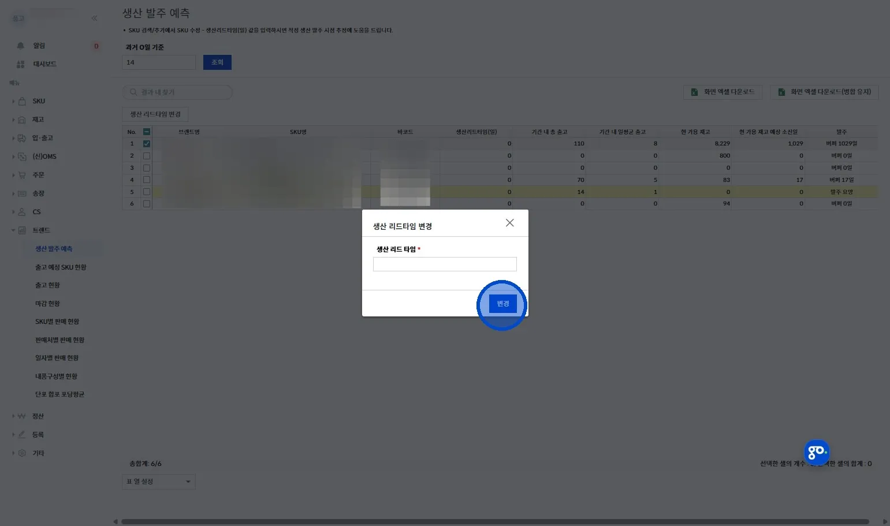
Task: Open 내품구성별 현황 menu item
Action: pyautogui.click(x=56, y=376)
